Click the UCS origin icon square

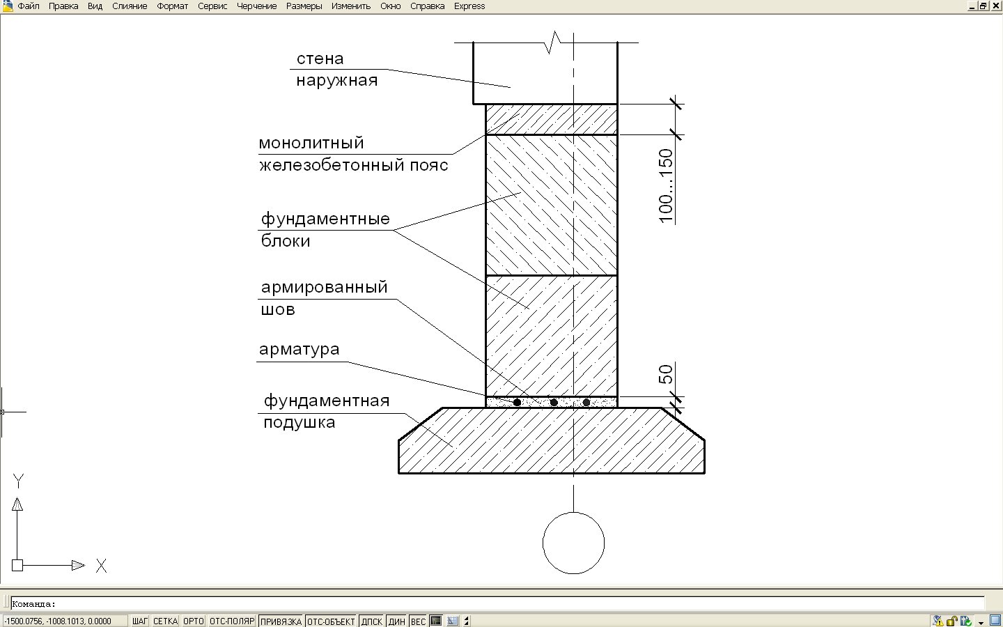[x=17, y=565]
